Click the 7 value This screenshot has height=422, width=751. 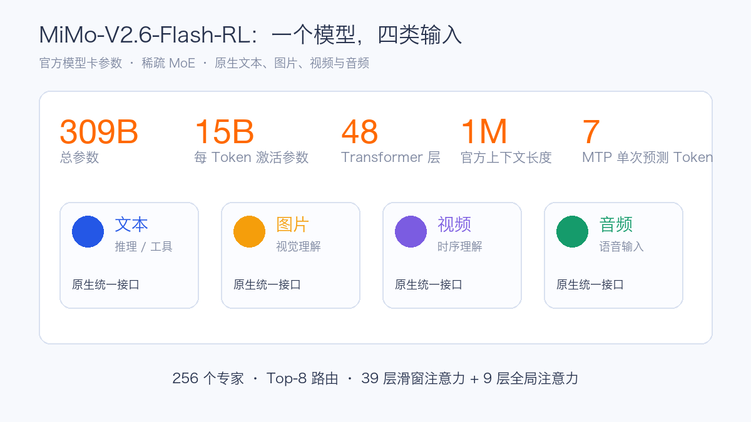click(x=591, y=132)
